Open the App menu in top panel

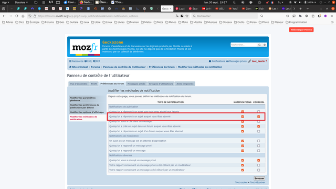pos(6,2)
